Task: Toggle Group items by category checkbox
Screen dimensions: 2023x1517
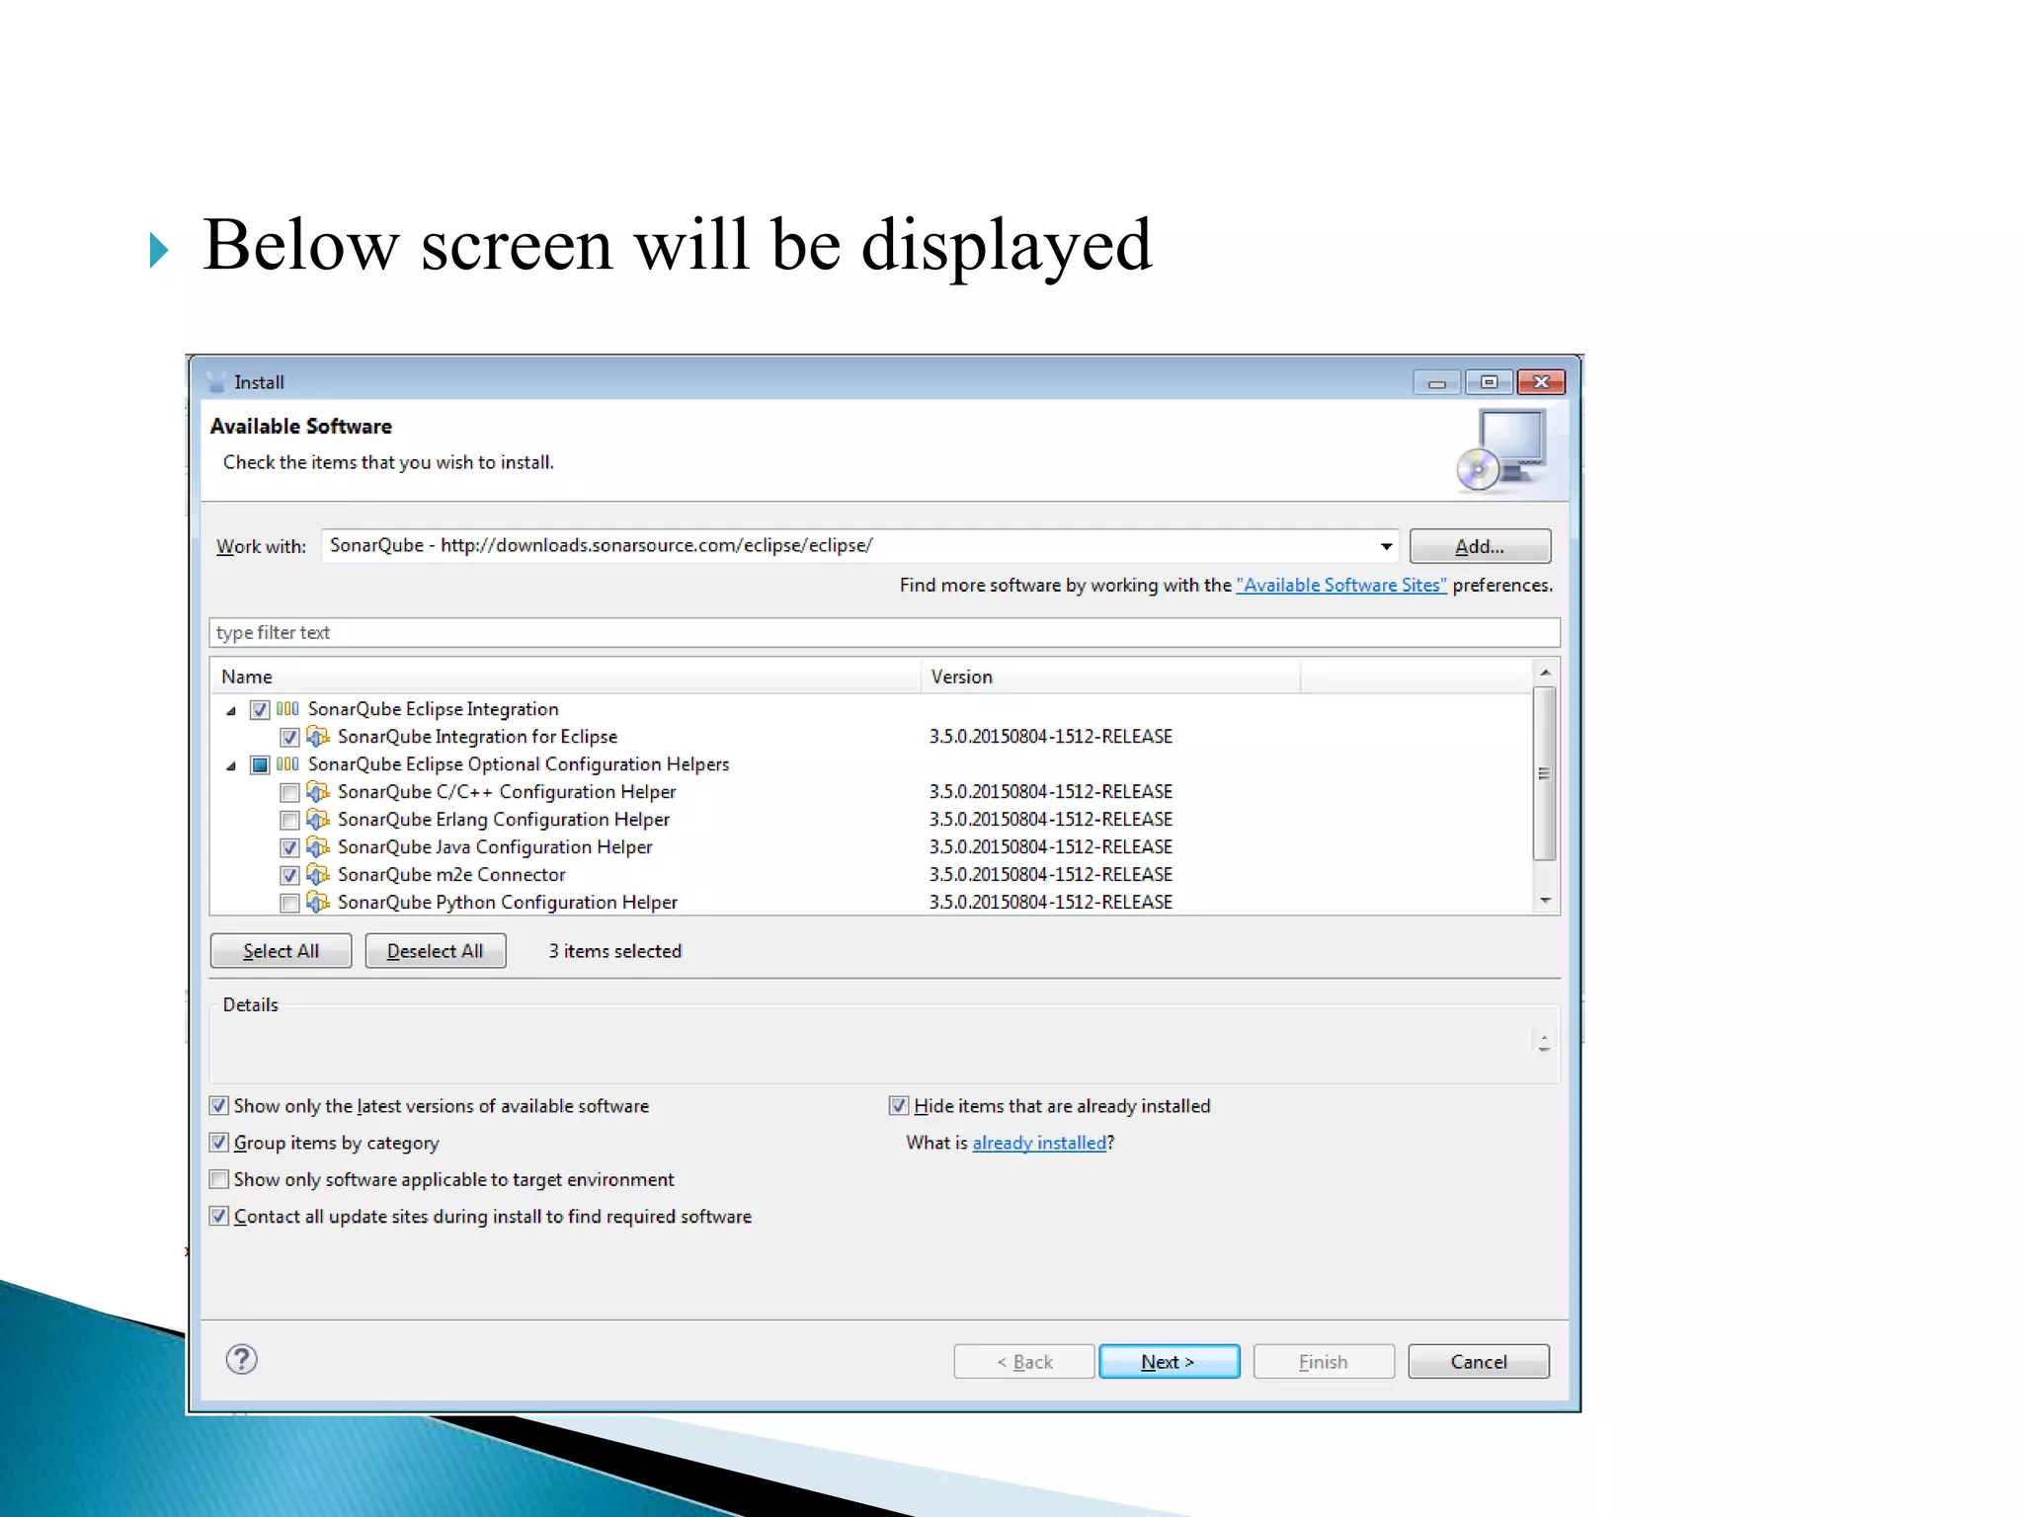Action: (x=219, y=1143)
